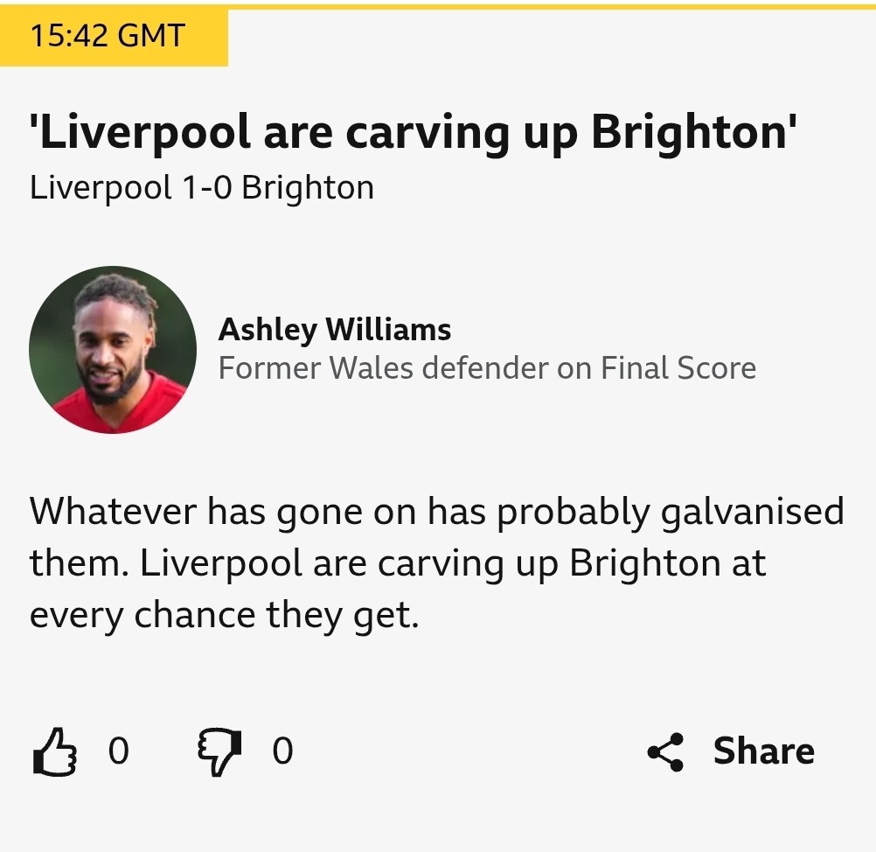Click the quote line starting 'them. Liverpool are'
876x852 pixels.
coord(397,563)
